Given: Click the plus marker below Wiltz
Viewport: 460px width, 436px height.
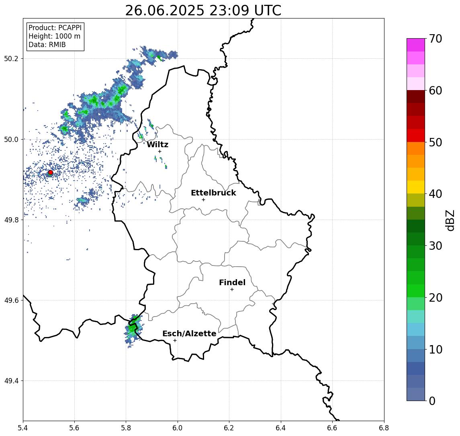Looking at the screenshot, I should point(159,151).
